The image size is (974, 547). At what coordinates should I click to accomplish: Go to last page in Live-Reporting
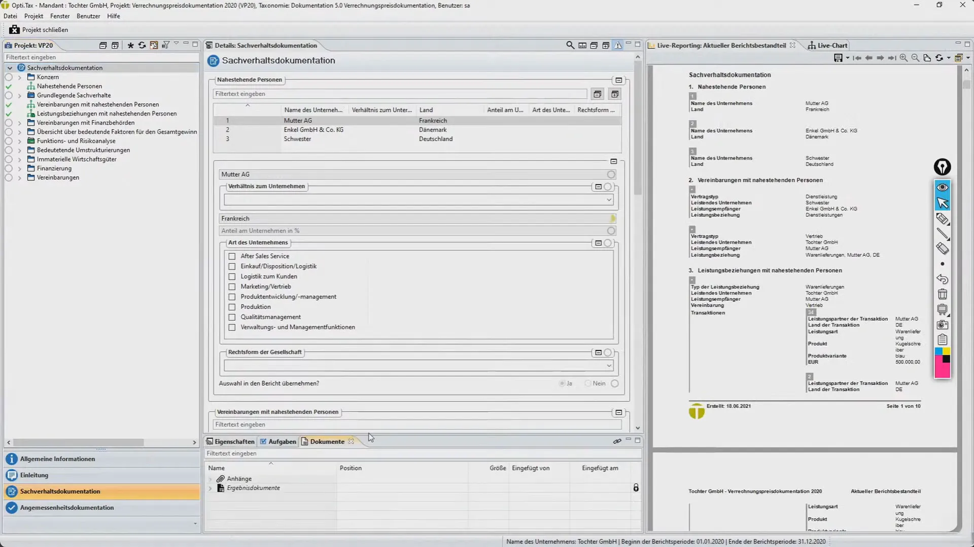[x=892, y=58]
